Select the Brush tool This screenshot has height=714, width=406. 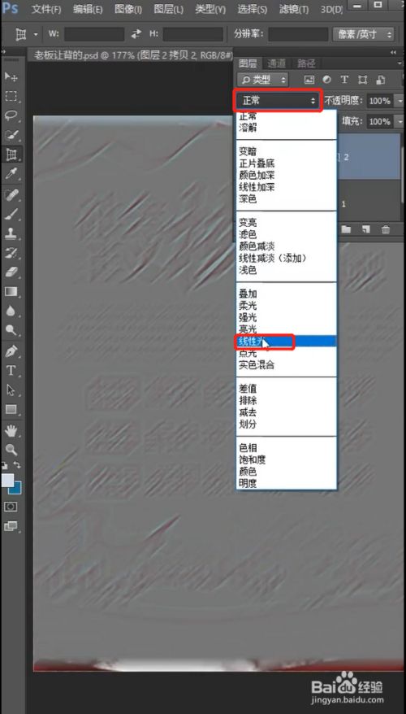click(11, 214)
